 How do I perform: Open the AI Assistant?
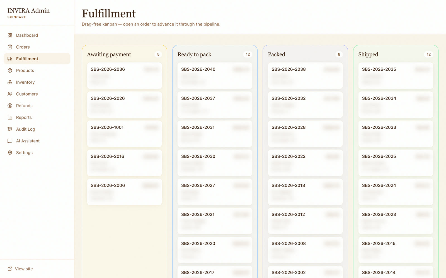pos(37,141)
